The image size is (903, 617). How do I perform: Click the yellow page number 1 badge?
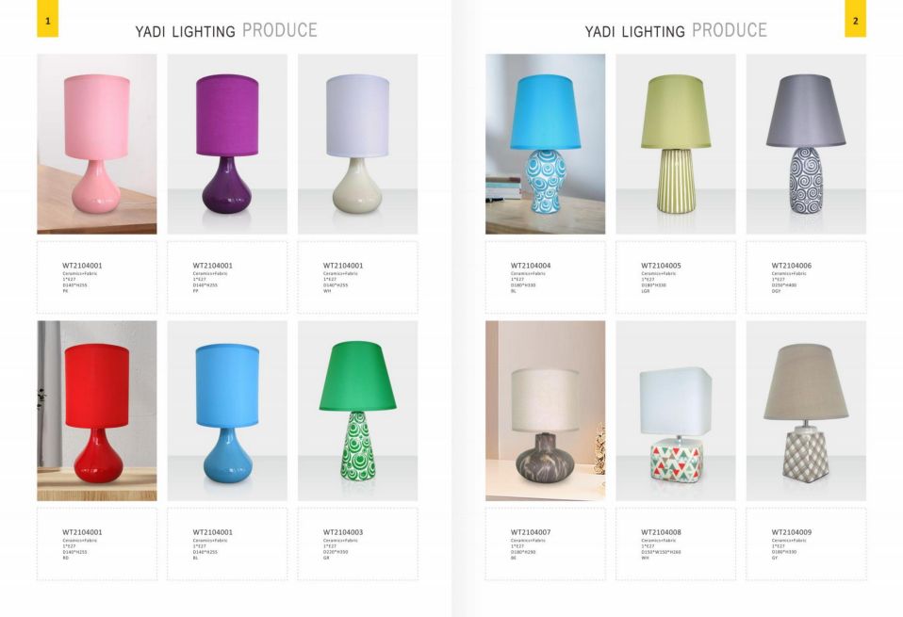48,19
